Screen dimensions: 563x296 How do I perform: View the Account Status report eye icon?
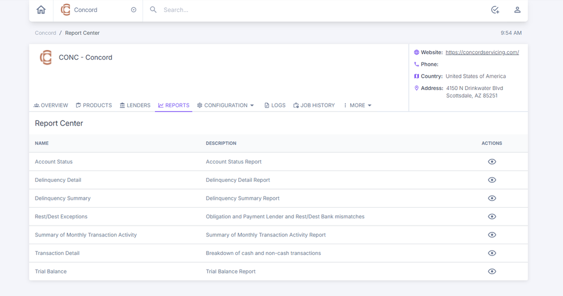[492, 162]
